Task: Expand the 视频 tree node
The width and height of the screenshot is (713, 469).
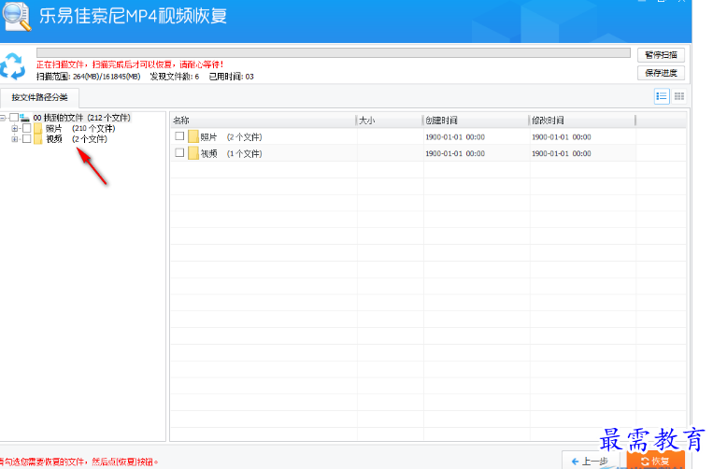Action: coord(15,139)
